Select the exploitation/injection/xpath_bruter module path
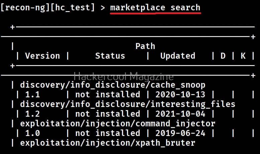260x154 pixels. pos(108,143)
